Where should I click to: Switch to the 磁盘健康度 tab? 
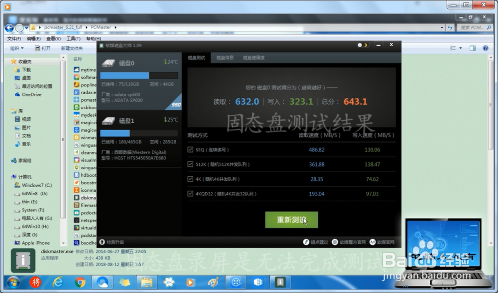pos(254,58)
